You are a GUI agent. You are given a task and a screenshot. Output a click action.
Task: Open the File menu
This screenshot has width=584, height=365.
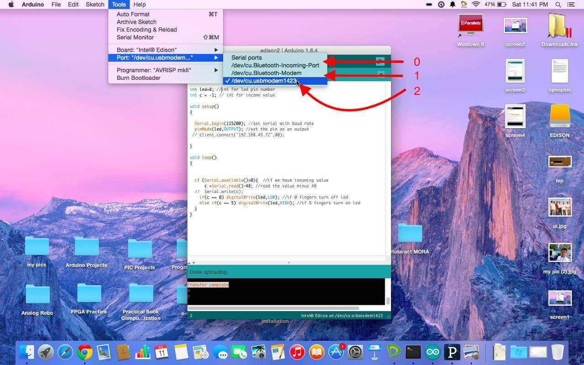(x=56, y=5)
